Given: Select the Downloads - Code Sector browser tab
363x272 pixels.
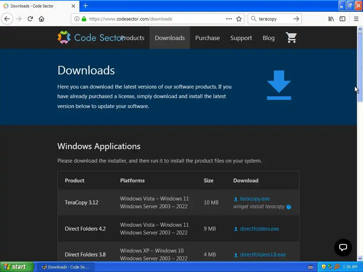Looking at the screenshot, I should tap(39, 6).
